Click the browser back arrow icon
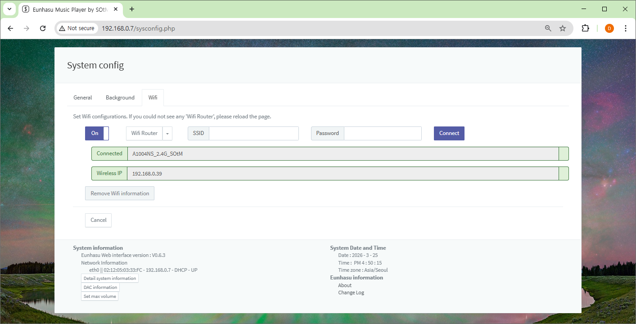636x324 pixels. point(10,28)
